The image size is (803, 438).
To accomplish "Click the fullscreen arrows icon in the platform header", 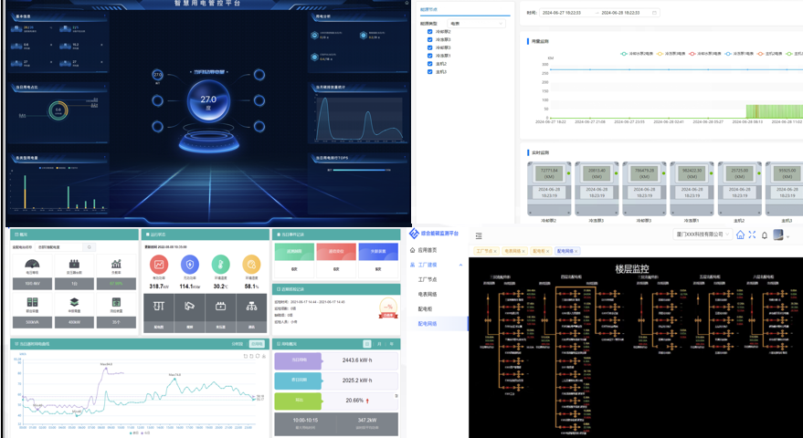I will [752, 235].
